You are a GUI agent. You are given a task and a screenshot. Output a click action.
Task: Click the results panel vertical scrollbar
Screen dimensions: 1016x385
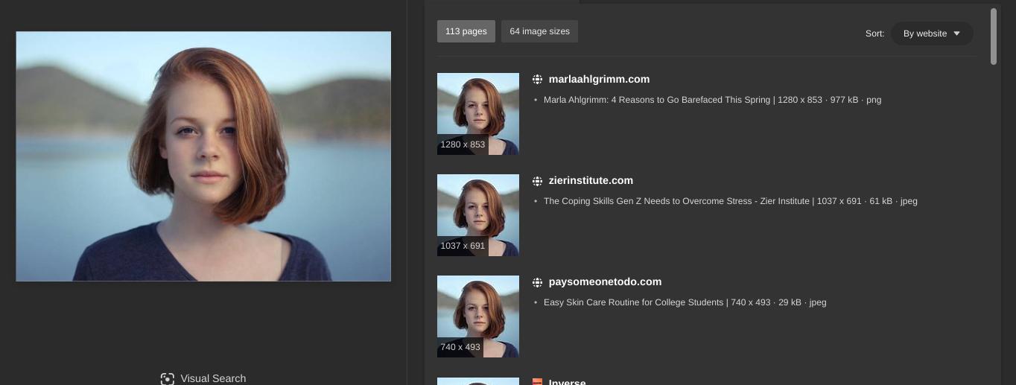(994, 37)
